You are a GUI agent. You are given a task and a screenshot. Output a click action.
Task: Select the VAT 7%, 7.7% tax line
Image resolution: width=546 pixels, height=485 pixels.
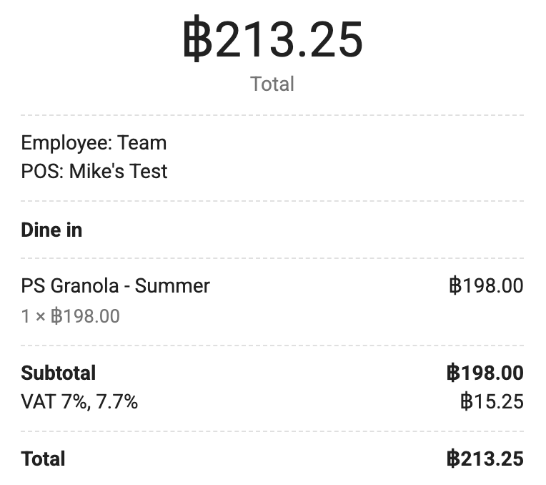pyautogui.click(x=79, y=402)
